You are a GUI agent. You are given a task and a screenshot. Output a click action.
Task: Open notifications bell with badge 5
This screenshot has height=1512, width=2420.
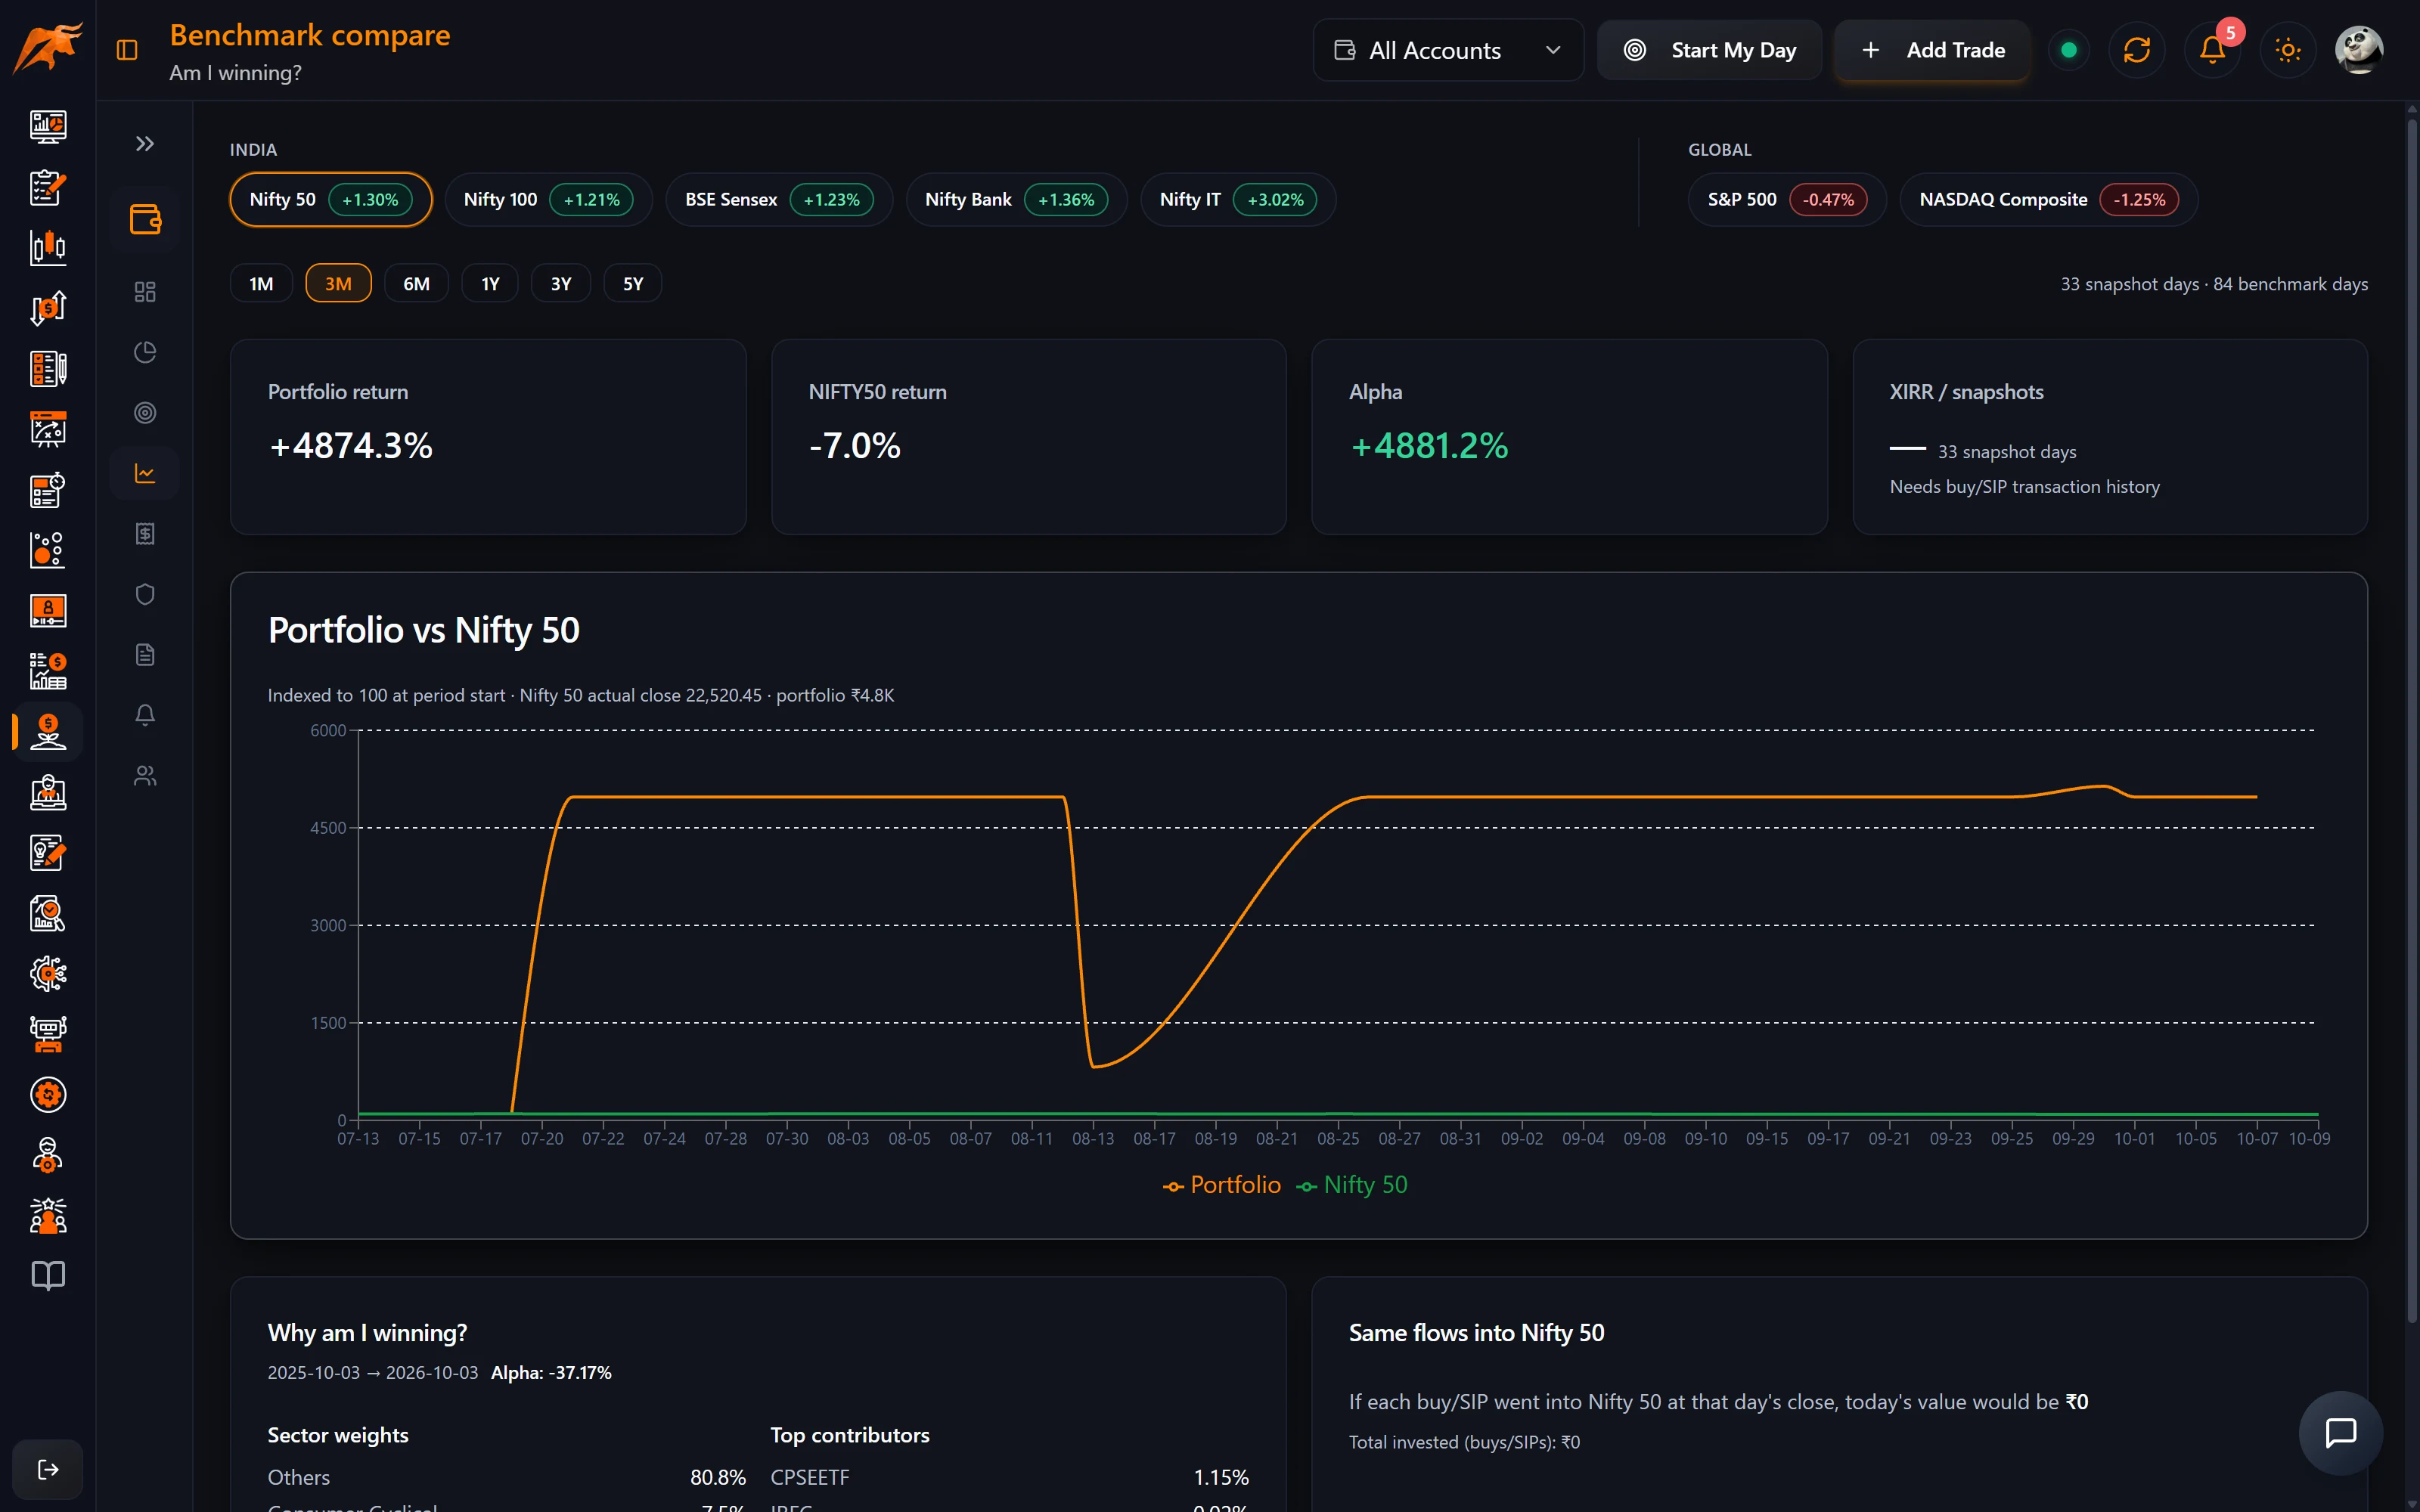pyautogui.click(x=2213, y=50)
